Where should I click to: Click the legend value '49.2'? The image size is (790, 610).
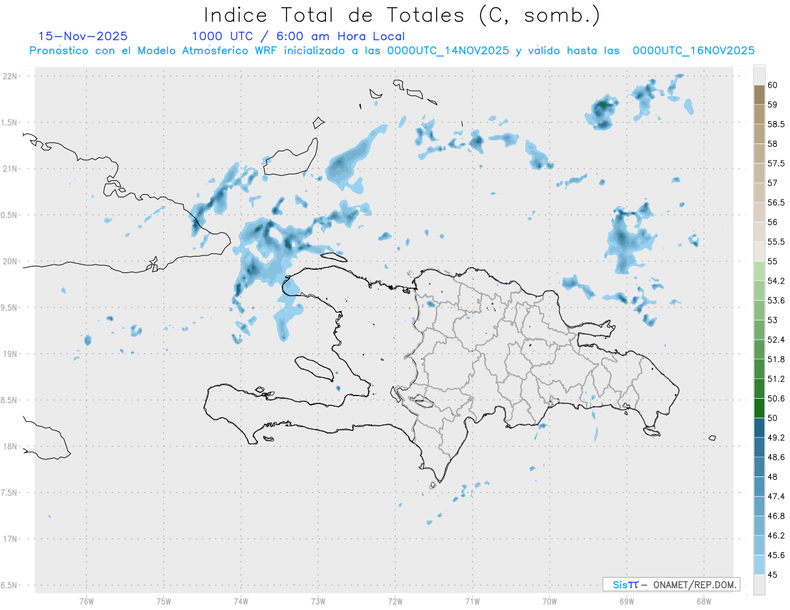pyautogui.click(x=777, y=438)
